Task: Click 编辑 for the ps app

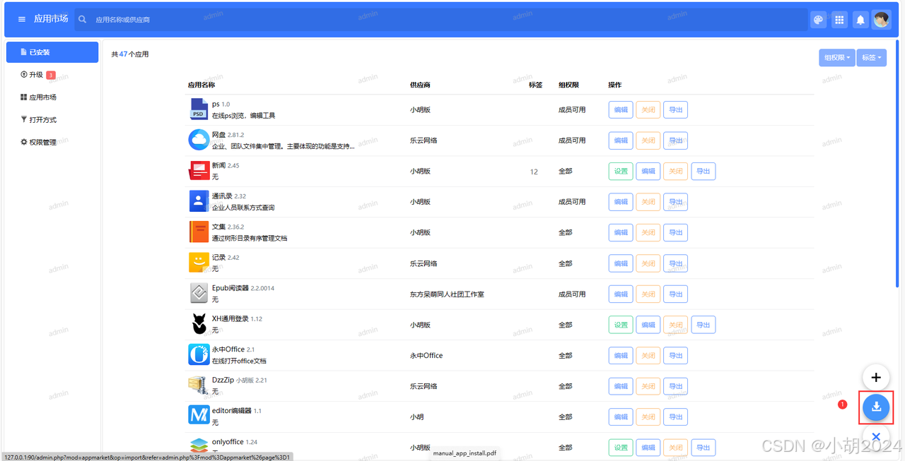Action: click(x=621, y=109)
